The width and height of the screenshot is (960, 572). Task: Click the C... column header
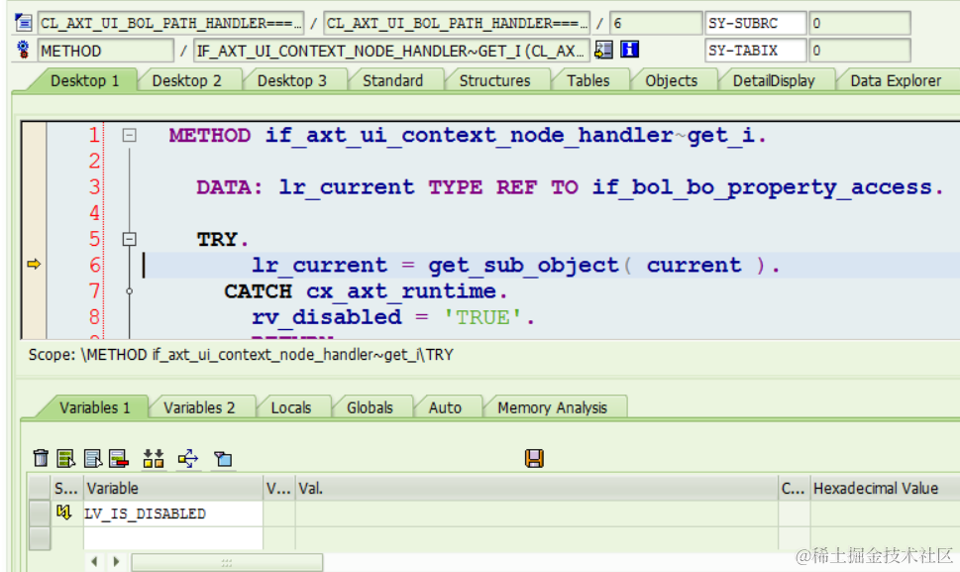click(795, 488)
